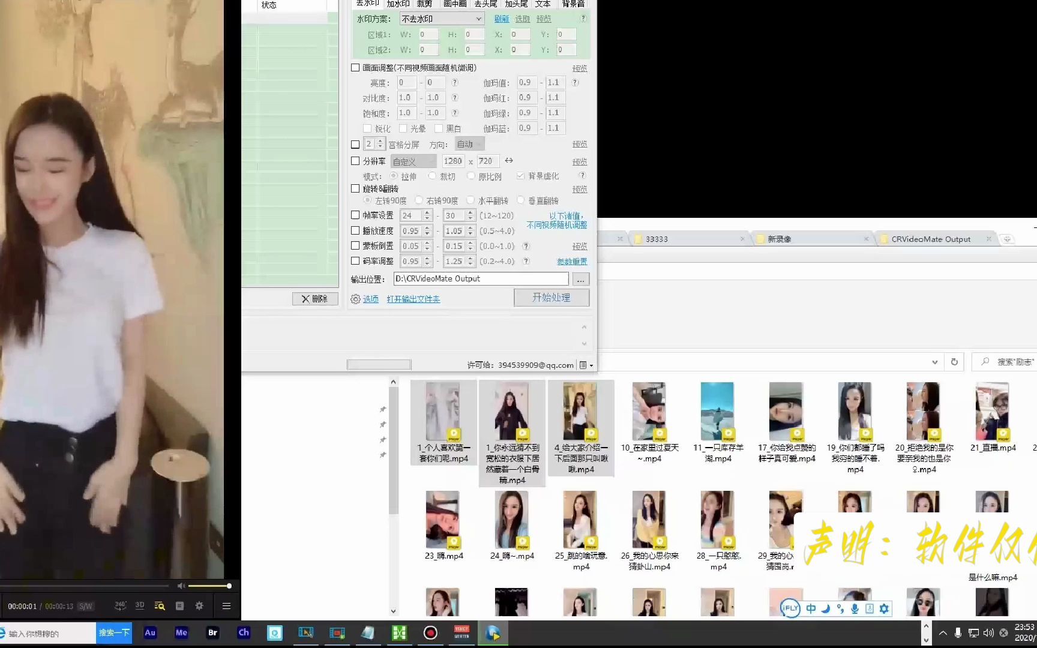The image size is (1037, 648).
Task: Switch to the 裁剪 crop tab
Action: [x=424, y=4]
